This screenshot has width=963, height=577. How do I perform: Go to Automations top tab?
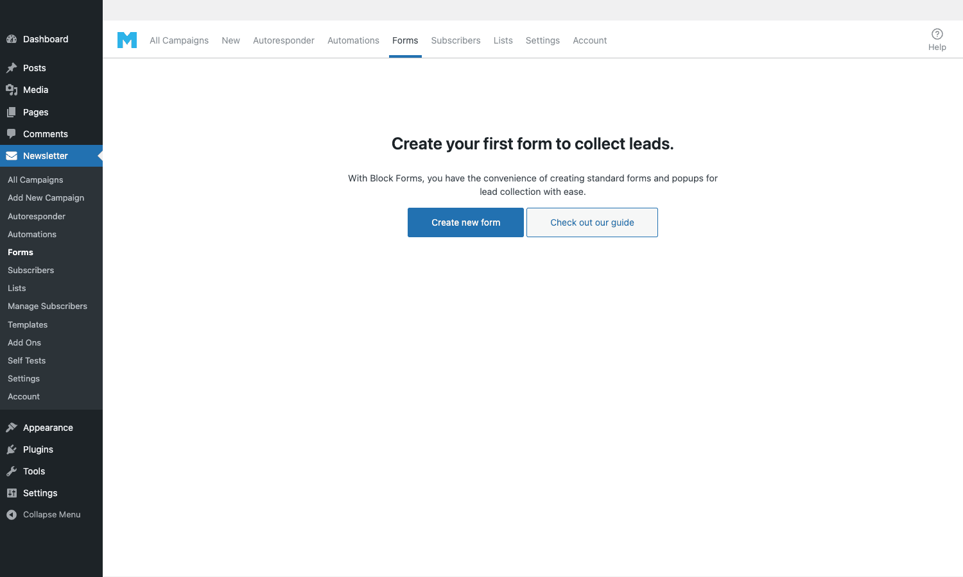(x=353, y=40)
